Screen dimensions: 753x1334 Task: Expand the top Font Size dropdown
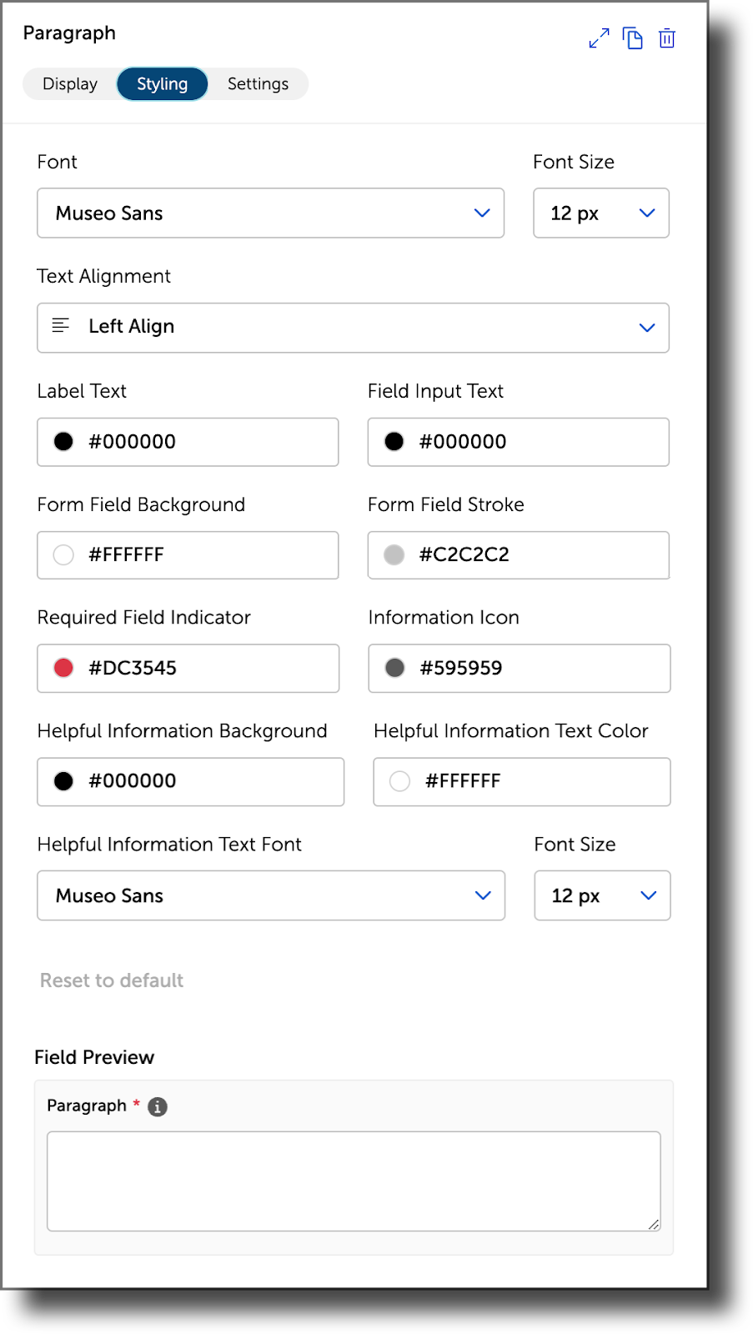[x=601, y=213]
